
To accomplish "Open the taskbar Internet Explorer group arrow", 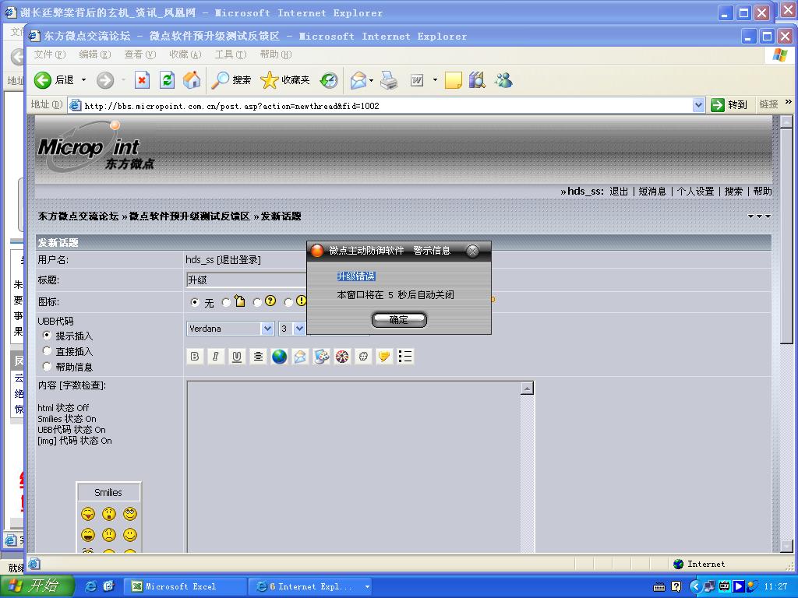I will click(367, 586).
